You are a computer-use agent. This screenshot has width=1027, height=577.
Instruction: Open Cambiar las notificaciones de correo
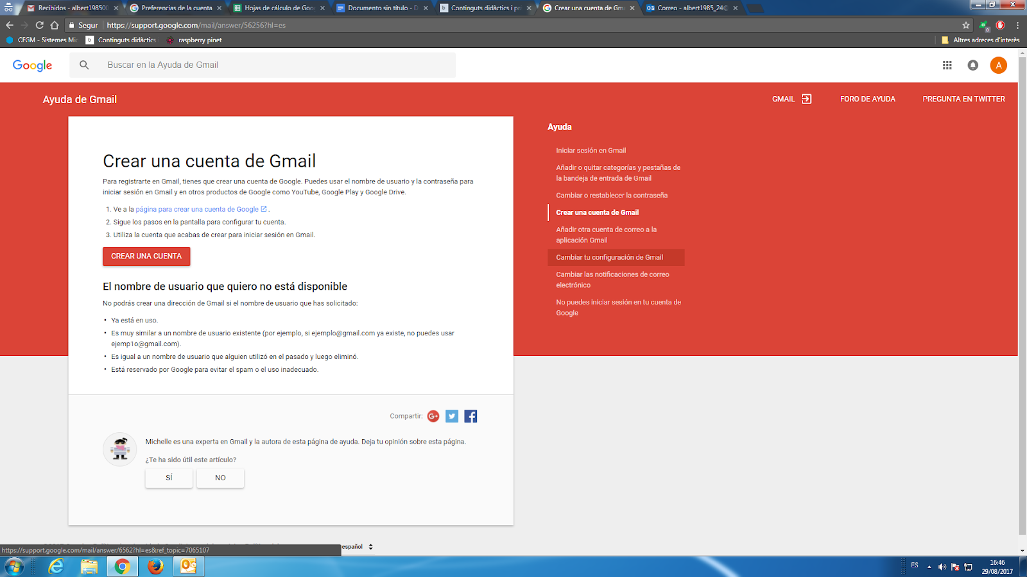612,280
